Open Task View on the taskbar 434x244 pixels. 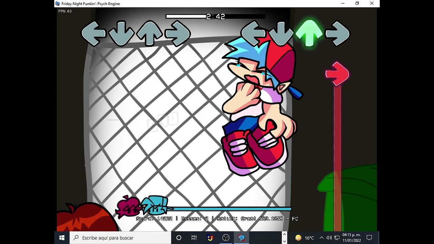pos(194,238)
